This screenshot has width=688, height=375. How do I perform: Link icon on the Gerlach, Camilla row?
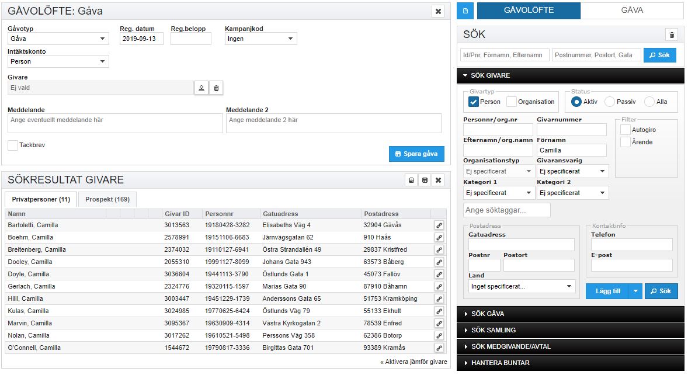tap(439, 287)
